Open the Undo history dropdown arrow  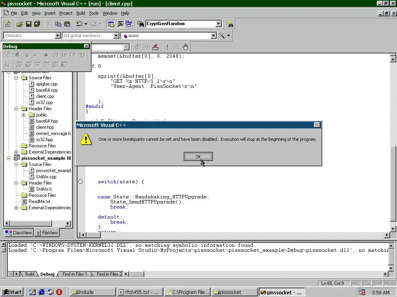(x=86, y=24)
